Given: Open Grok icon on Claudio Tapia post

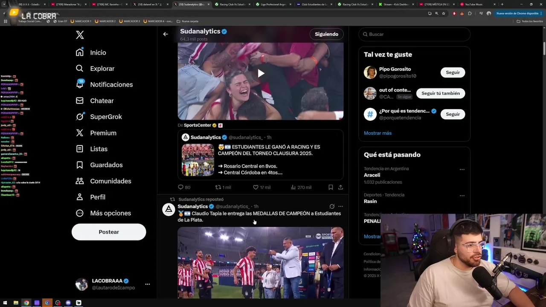Looking at the screenshot, I should point(332,206).
